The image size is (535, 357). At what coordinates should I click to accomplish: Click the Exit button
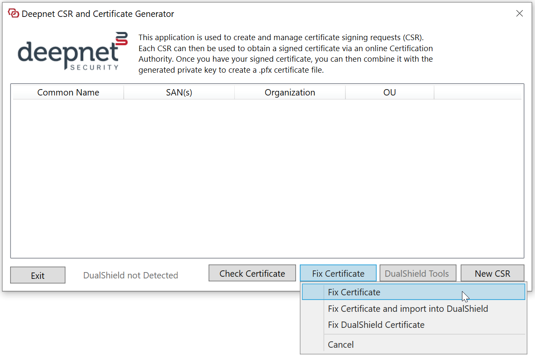[x=38, y=275]
